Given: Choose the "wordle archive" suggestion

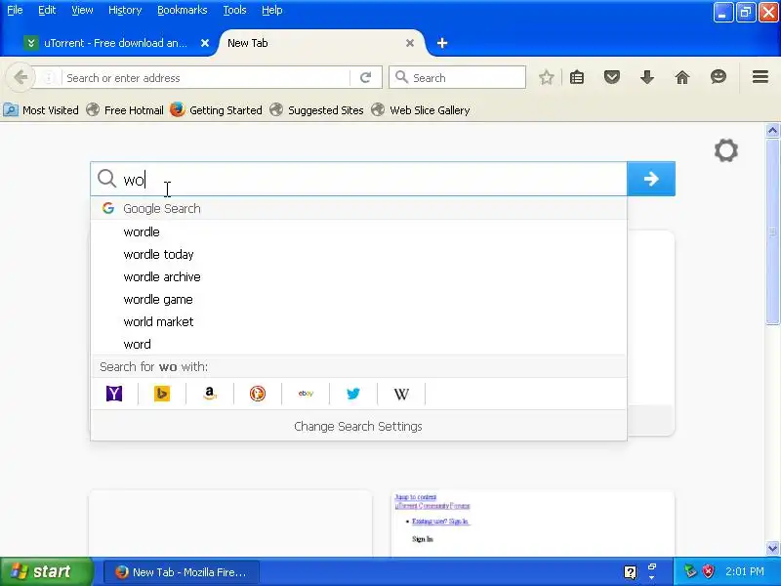Looking at the screenshot, I should click(358, 277).
